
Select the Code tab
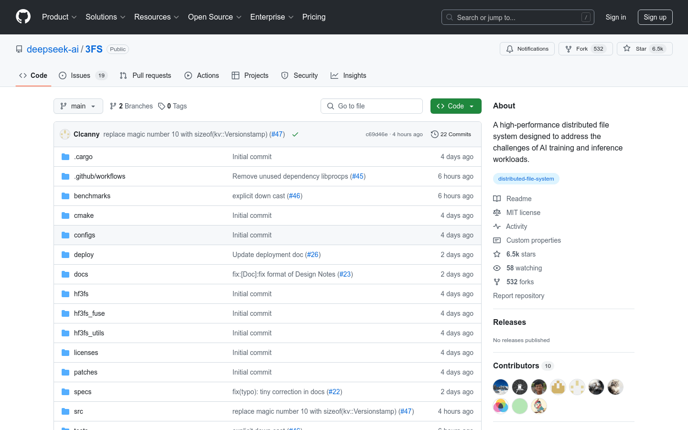(33, 75)
